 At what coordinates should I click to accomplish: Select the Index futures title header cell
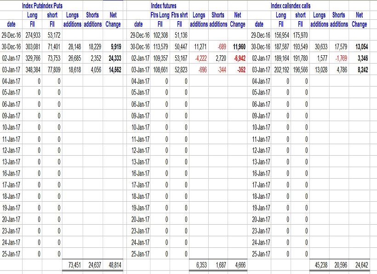163,6
